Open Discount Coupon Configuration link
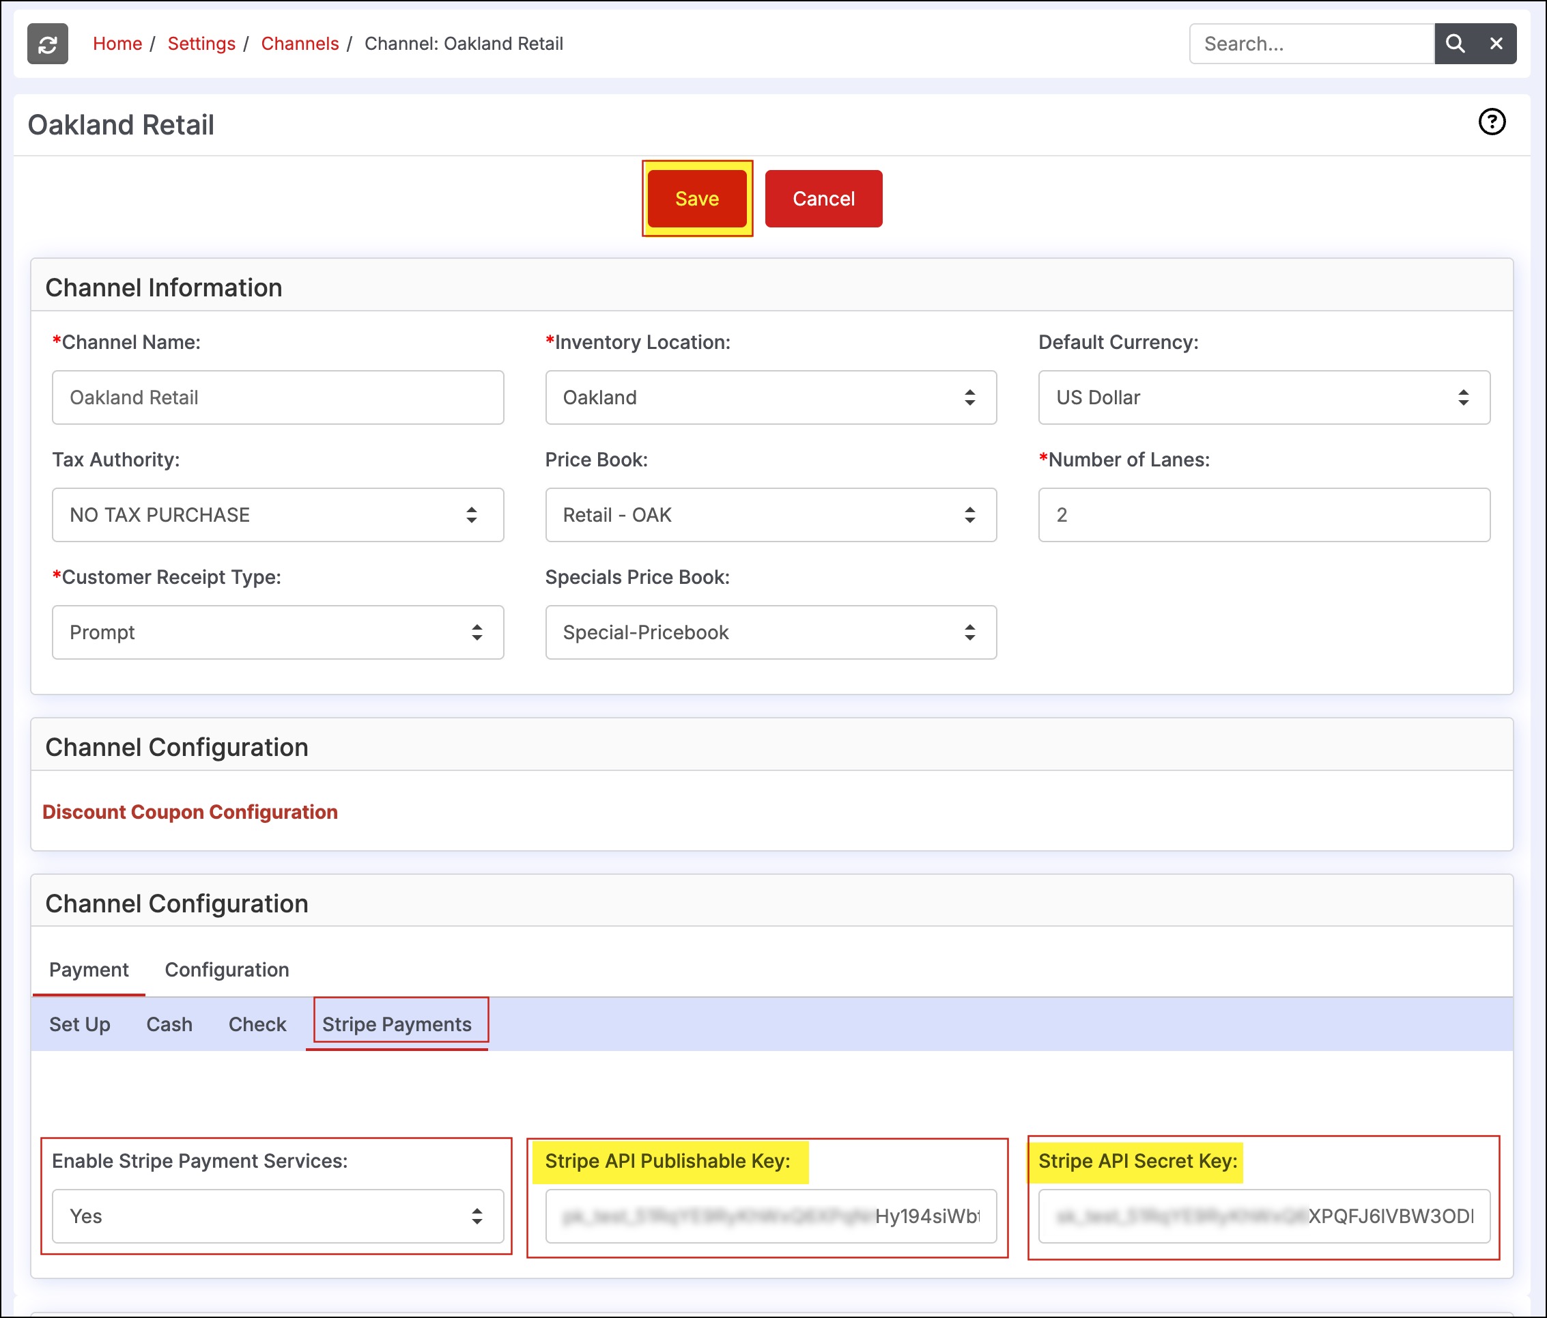This screenshot has width=1547, height=1318. pos(190,812)
